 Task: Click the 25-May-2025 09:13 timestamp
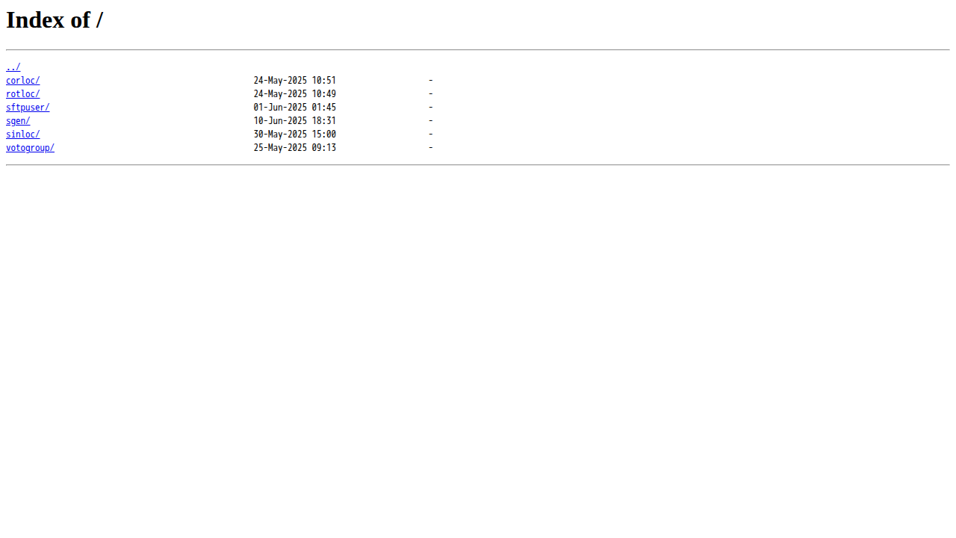pyautogui.click(x=295, y=148)
